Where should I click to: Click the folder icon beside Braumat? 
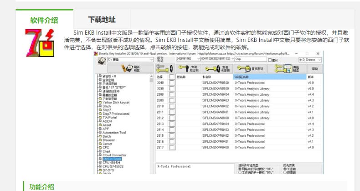click(x=100, y=140)
